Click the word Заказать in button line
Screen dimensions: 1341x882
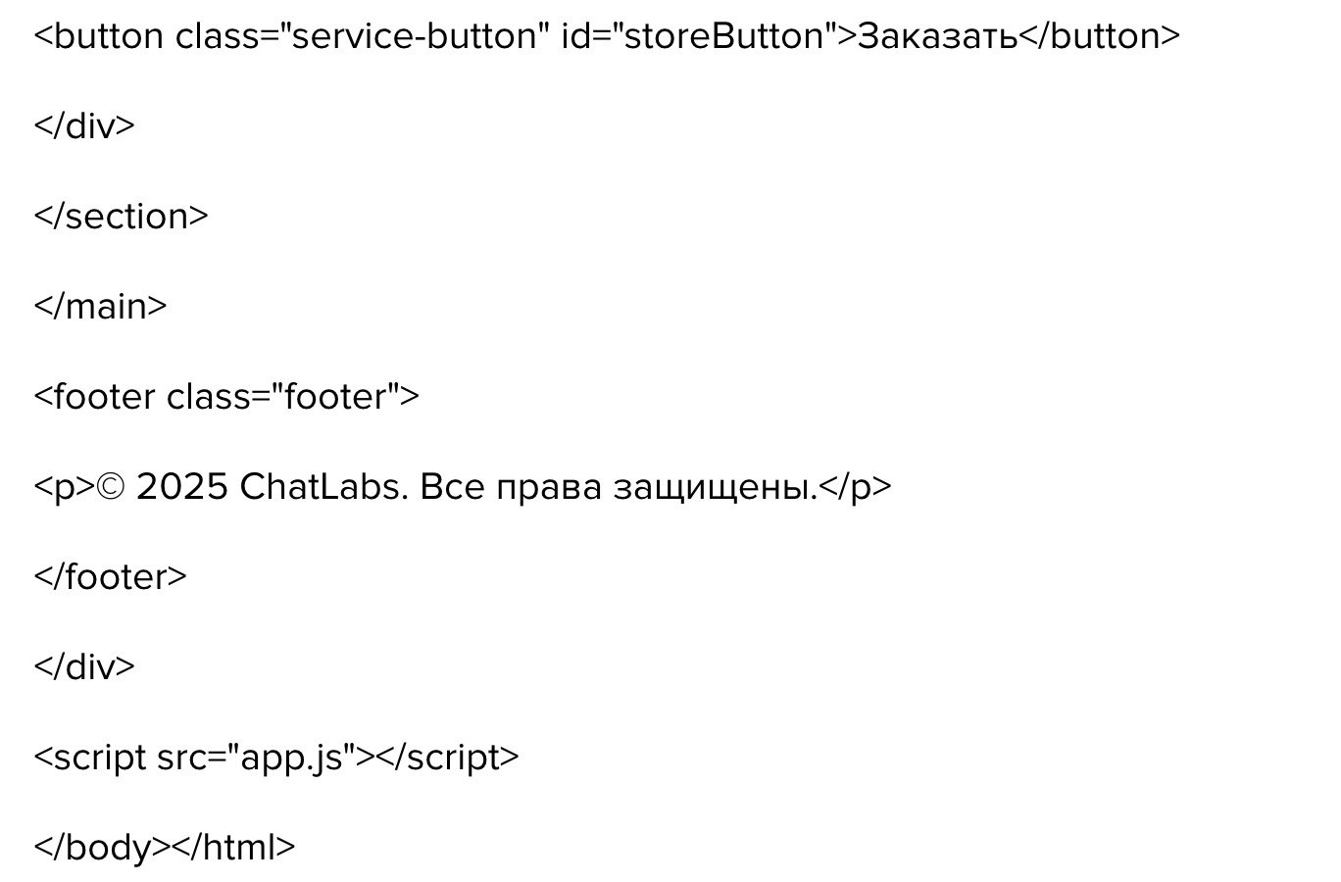[x=937, y=36]
